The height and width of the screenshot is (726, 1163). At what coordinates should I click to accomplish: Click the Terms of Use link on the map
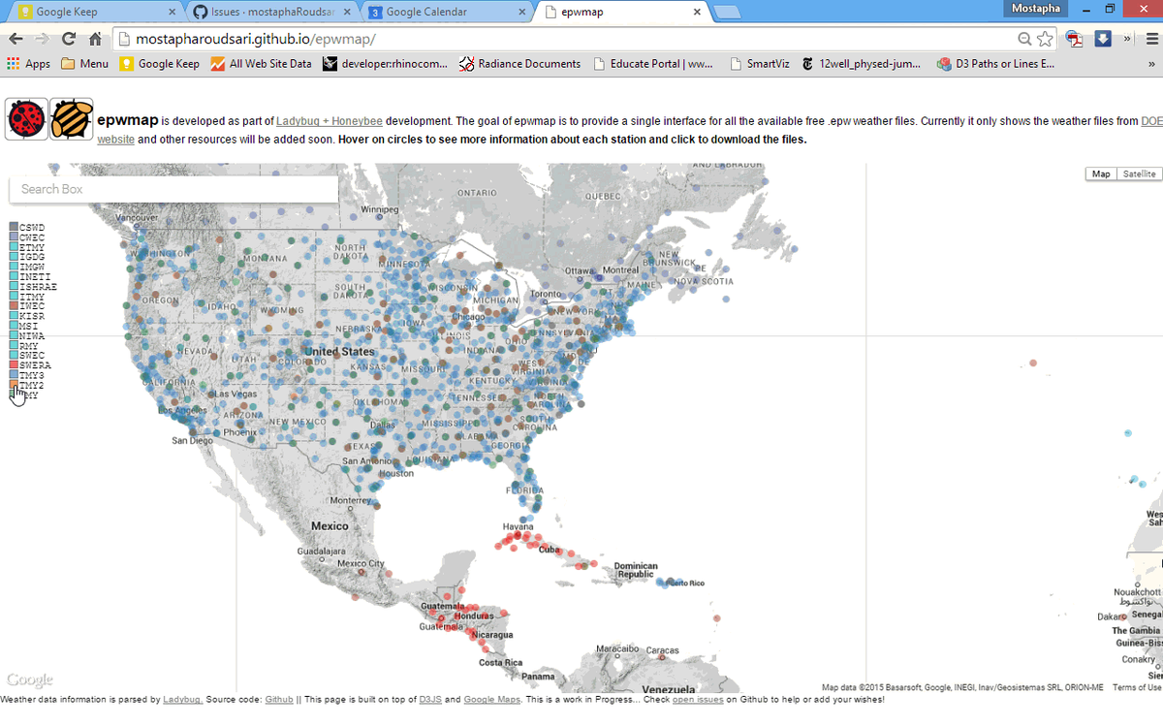(1137, 687)
